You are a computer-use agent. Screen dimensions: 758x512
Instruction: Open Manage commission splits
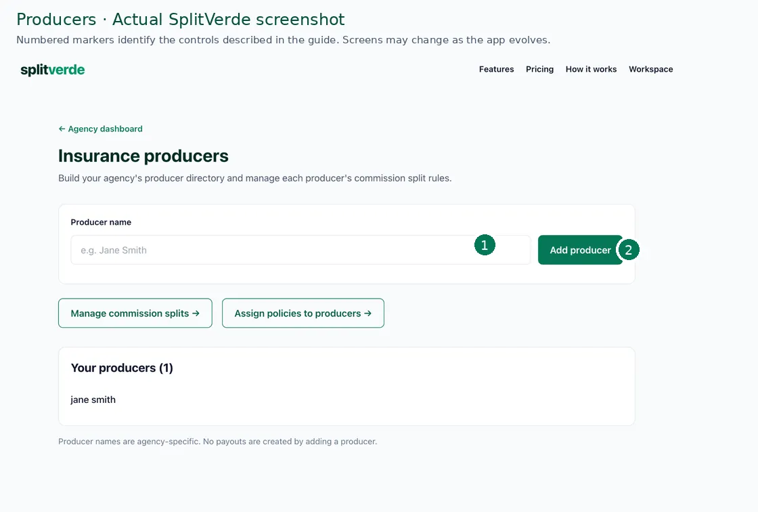pyautogui.click(x=135, y=313)
